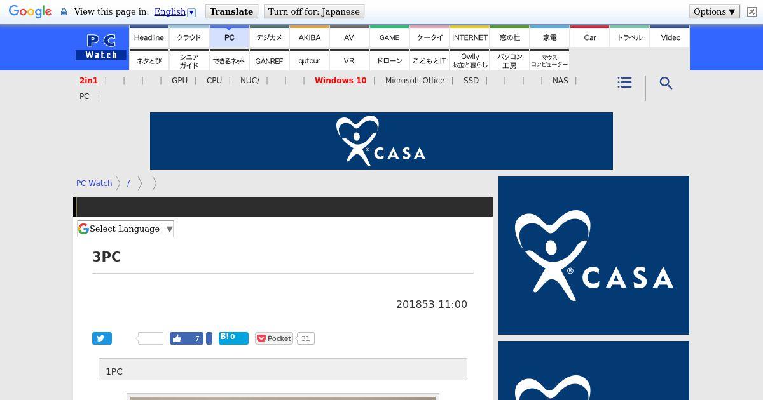The height and width of the screenshot is (400, 763).
Task: Switch to the Video tab
Action: coord(670,37)
